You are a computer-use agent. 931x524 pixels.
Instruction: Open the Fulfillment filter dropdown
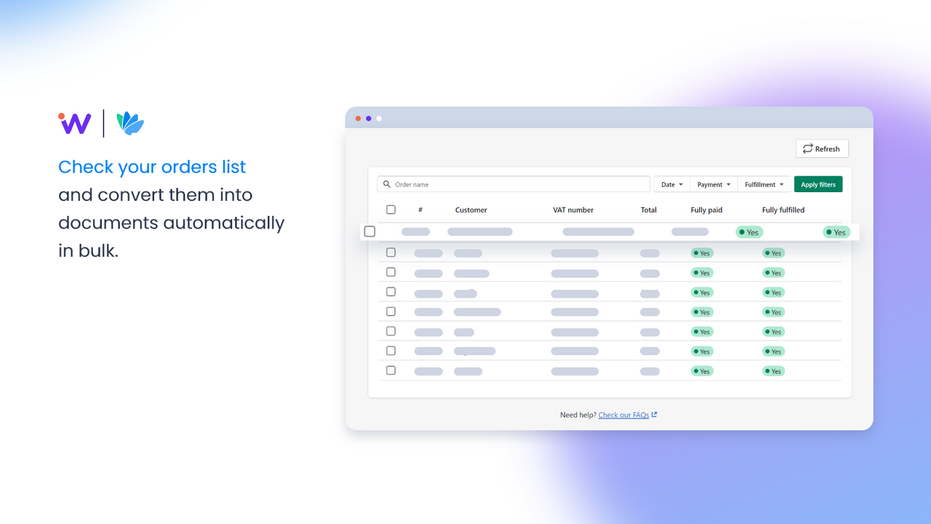(764, 184)
